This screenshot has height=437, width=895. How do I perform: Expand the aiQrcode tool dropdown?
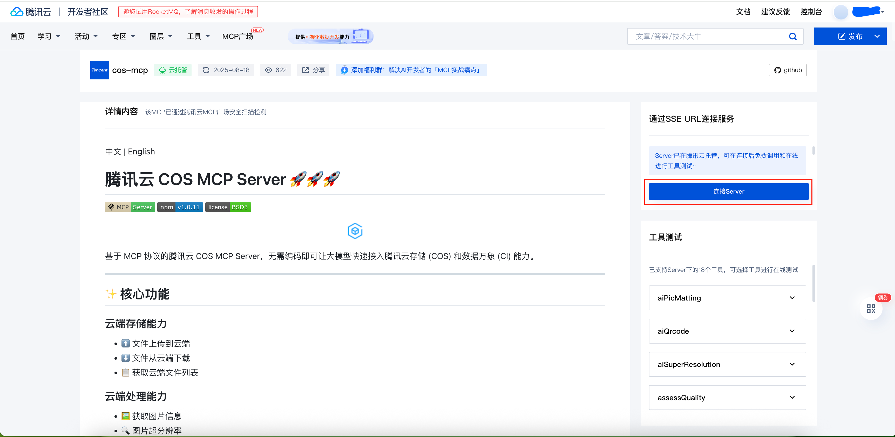(792, 331)
